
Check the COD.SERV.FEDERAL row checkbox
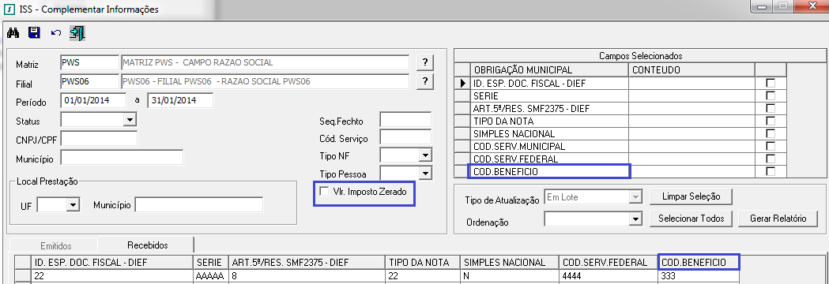click(771, 159)
